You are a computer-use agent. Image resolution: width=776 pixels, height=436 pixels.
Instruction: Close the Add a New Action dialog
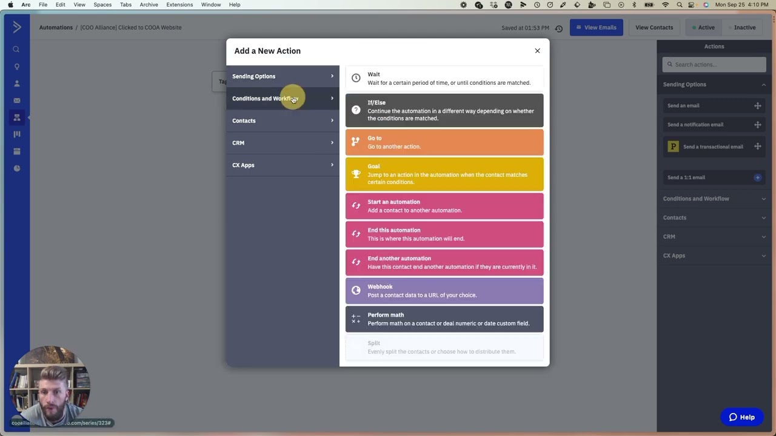[x=537, y=51]
